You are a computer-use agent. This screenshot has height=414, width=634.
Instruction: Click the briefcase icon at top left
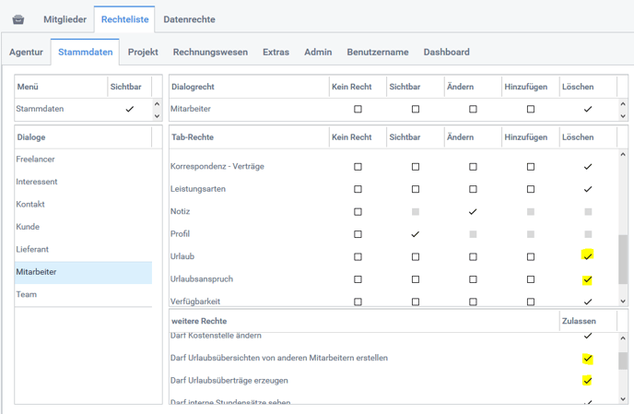point(18,19)
